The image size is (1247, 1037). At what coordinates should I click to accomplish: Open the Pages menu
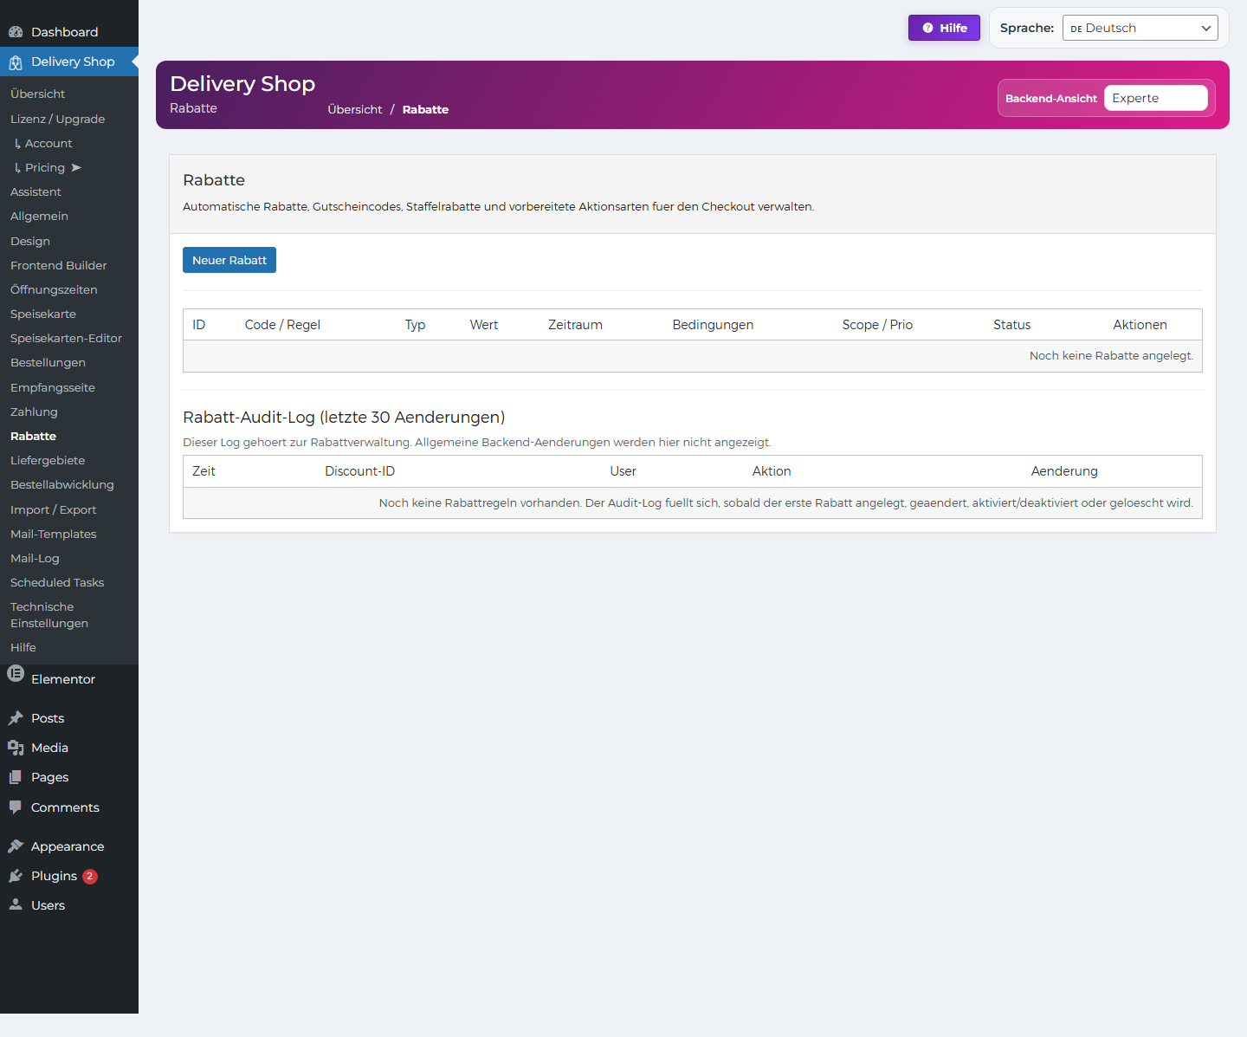point(69,777)
